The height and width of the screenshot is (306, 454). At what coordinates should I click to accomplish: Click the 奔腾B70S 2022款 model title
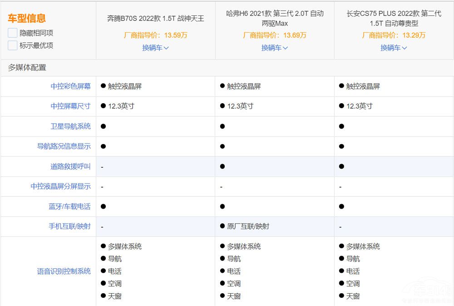155,14
